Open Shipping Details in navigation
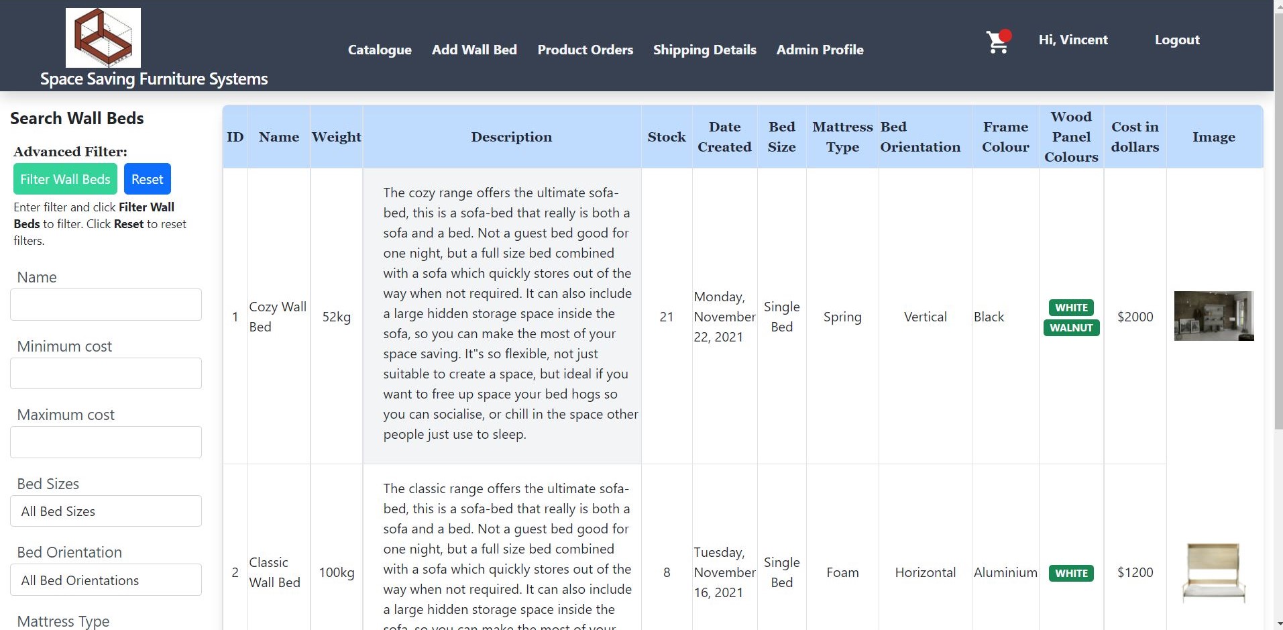Image resolution: width=1283 pixels, height=630 pixels. pos(704,50)
